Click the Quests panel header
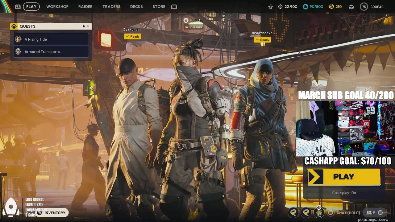Viewport: 395px width, 222px height. 51,26
